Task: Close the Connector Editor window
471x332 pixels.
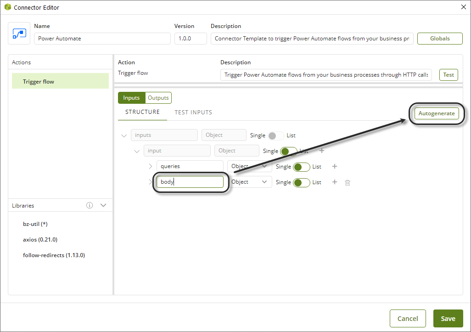Action: [464, 7]
